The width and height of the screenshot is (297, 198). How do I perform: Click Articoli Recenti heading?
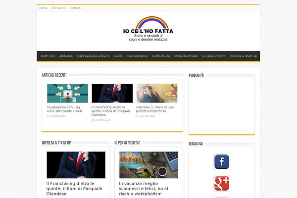click(x=54, y=75)
